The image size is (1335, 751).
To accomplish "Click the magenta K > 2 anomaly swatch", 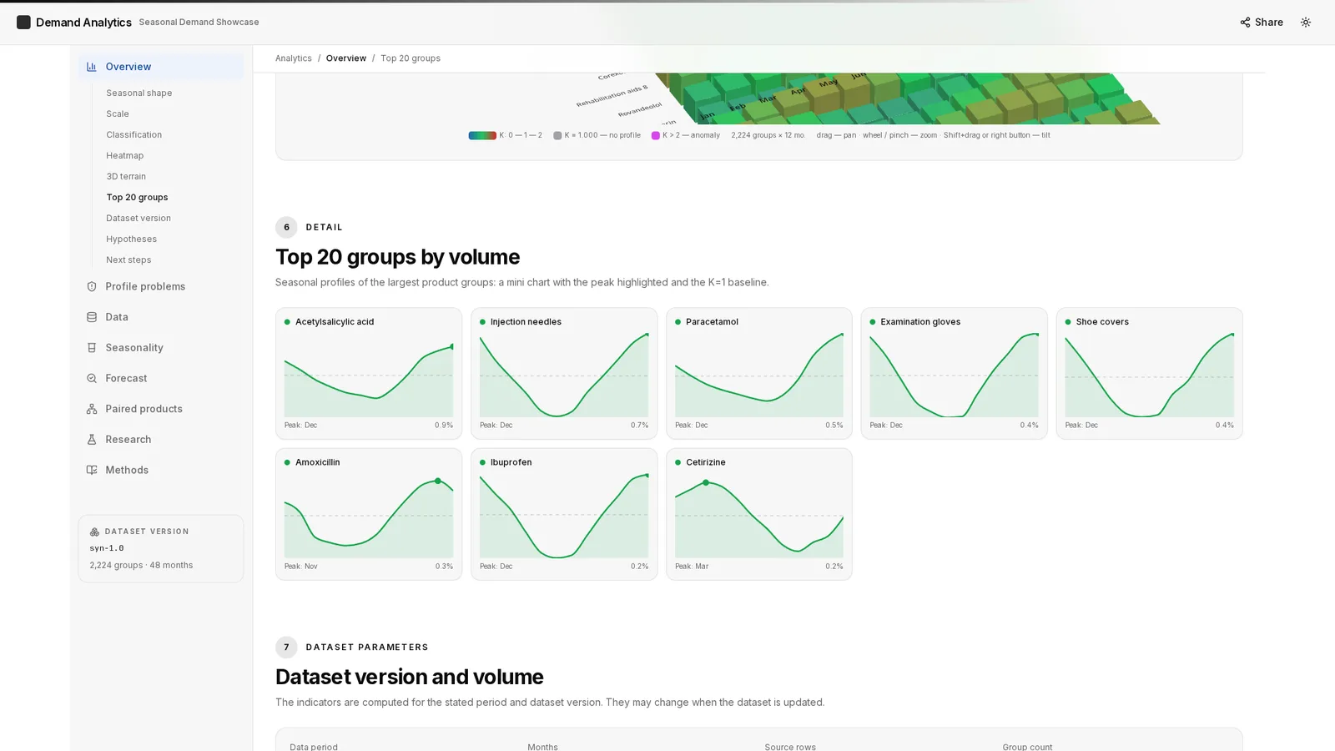I will coord(656,135).
